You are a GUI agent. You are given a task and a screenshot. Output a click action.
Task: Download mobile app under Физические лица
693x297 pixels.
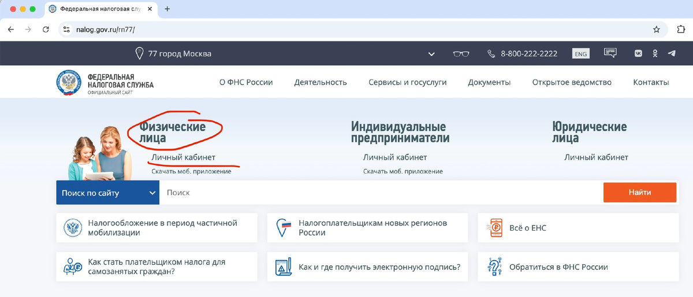[x=191, y=171]
